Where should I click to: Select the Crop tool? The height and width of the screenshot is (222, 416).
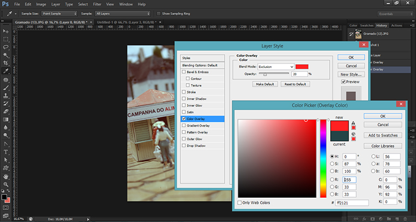click(6, 63)
